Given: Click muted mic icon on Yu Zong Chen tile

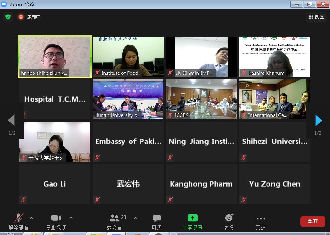Looking at the screenshot, I should click(x=244, y=200).
